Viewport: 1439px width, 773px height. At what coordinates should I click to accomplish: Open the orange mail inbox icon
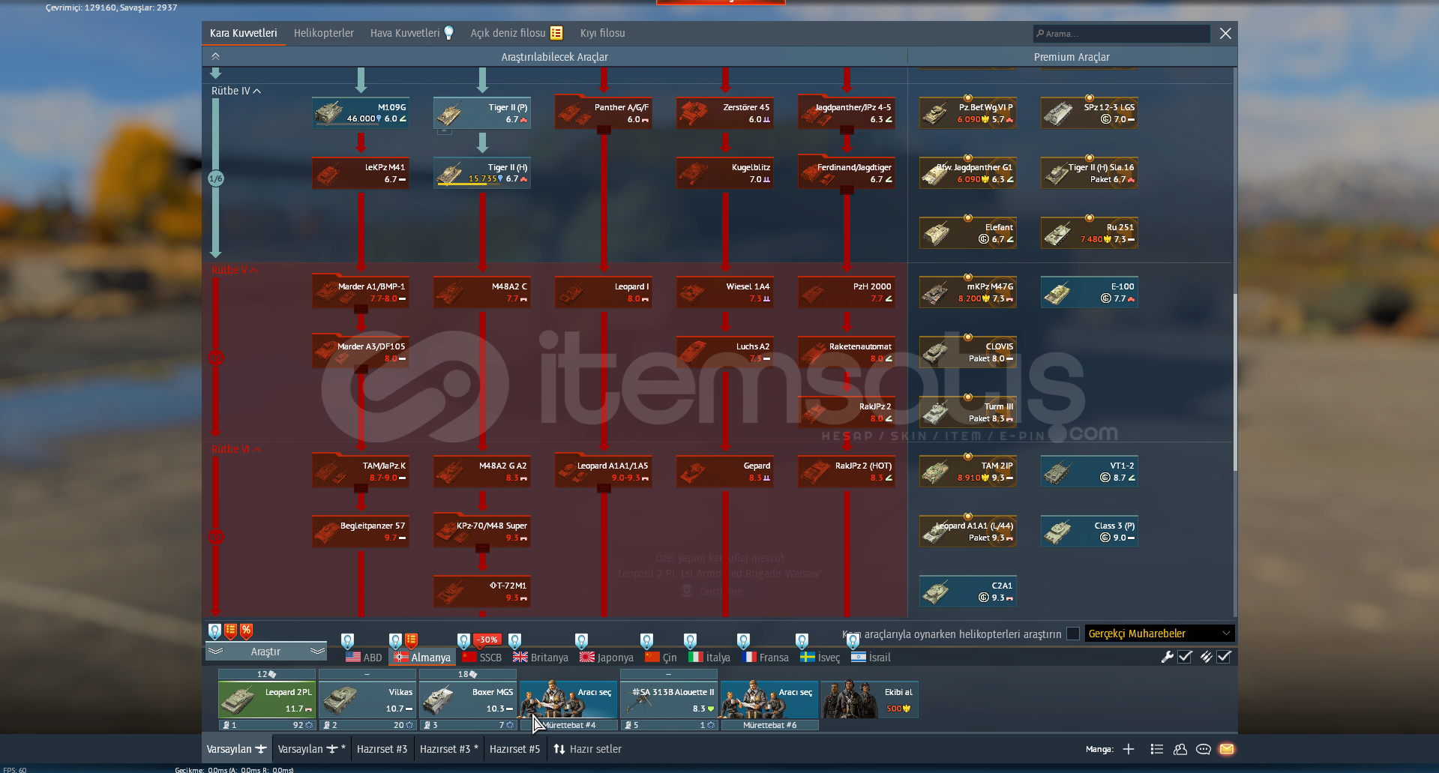1227,749
